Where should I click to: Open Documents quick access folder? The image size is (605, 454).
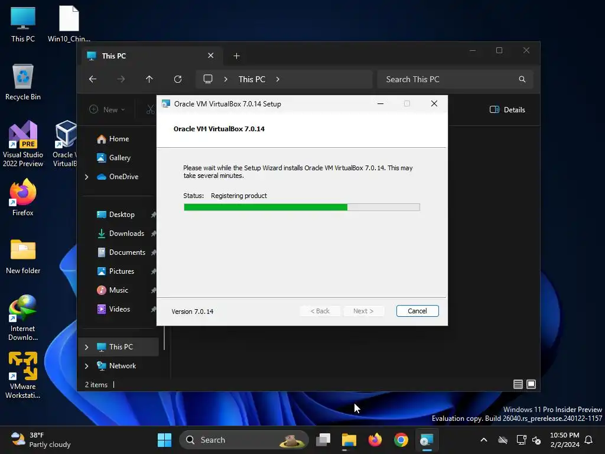[x=127, y=252]
